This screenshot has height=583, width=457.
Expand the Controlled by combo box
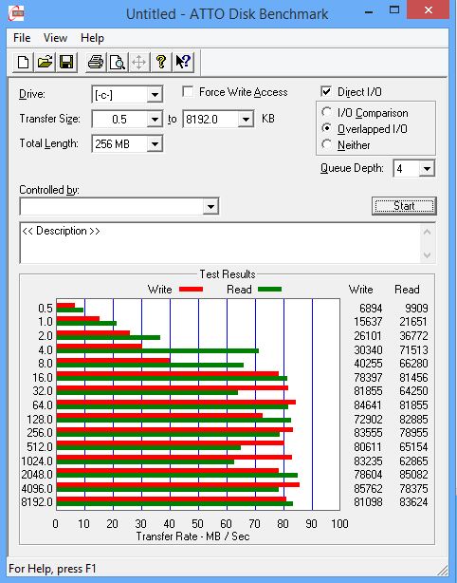119,206
